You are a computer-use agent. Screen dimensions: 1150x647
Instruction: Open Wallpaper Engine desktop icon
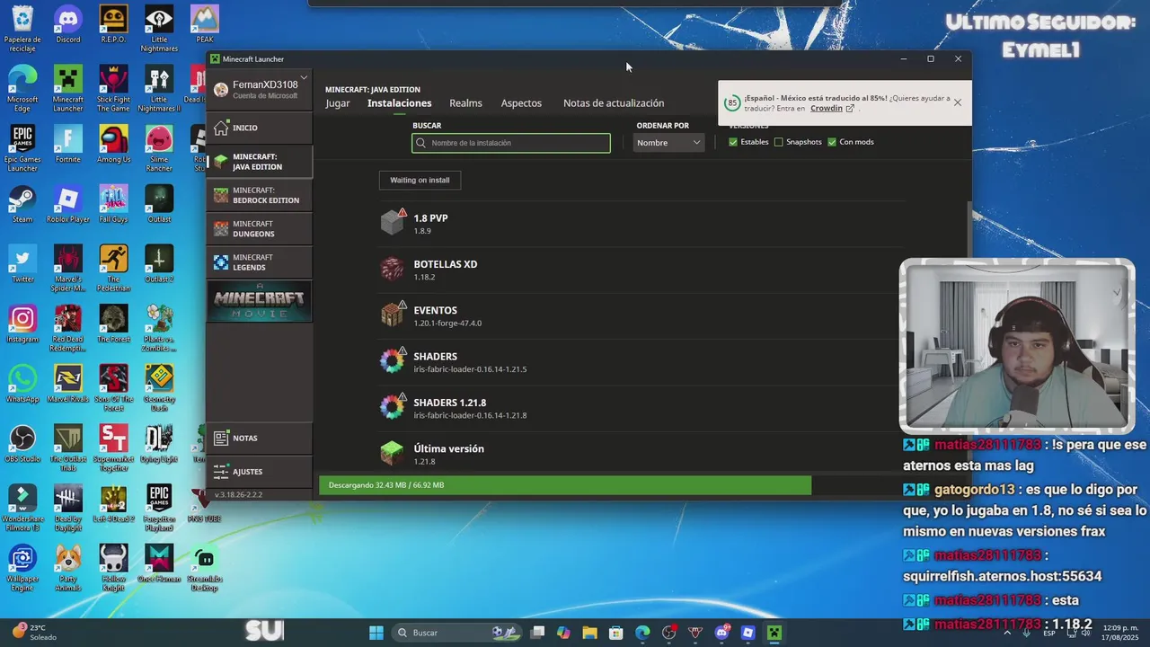[22, 567]
